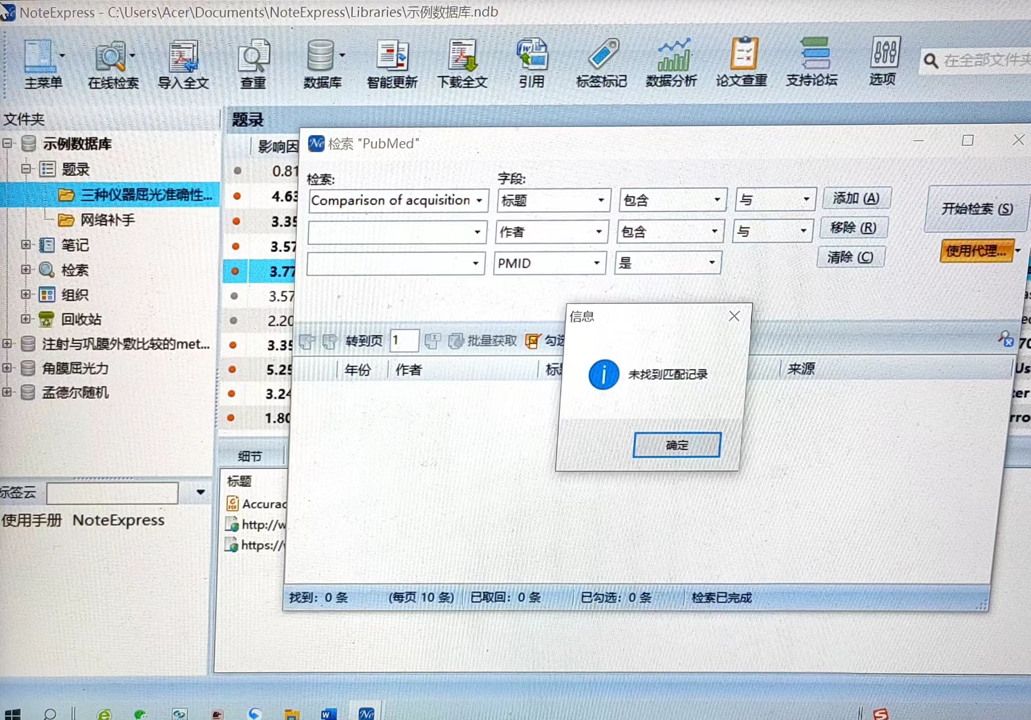Open the 主菜单 main menu icon
Screen dimensions: 1031x720
(39, 57)
